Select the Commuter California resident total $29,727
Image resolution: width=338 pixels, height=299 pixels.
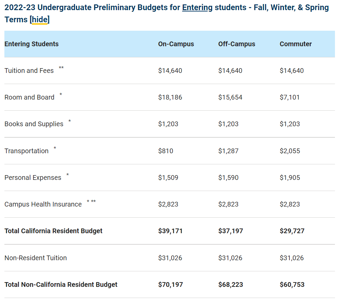pos(292,231)
